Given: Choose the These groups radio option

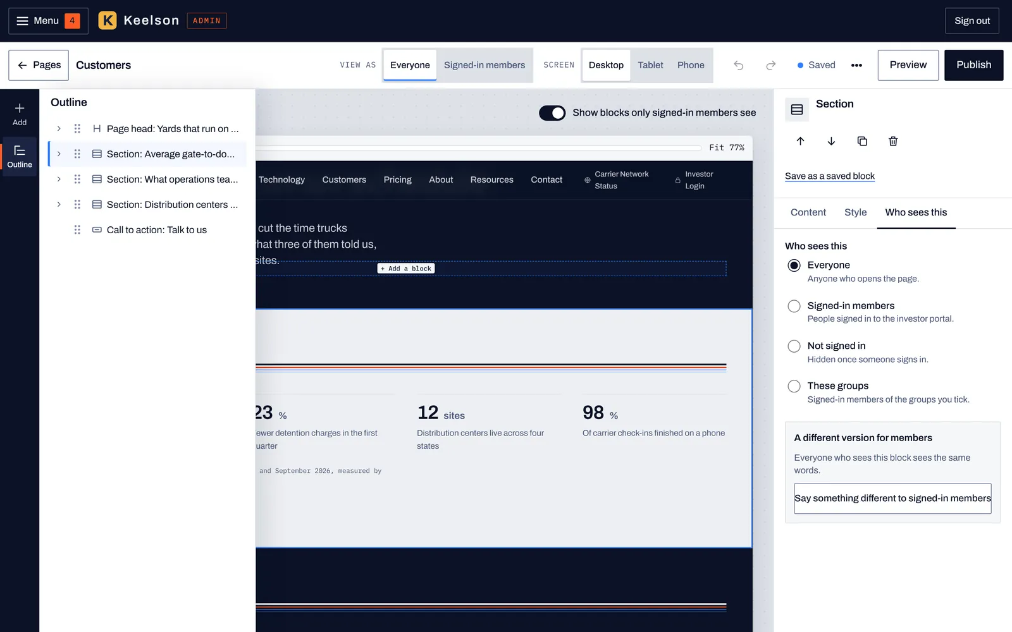Looking at the screenshot, I should tap(794, 386).
